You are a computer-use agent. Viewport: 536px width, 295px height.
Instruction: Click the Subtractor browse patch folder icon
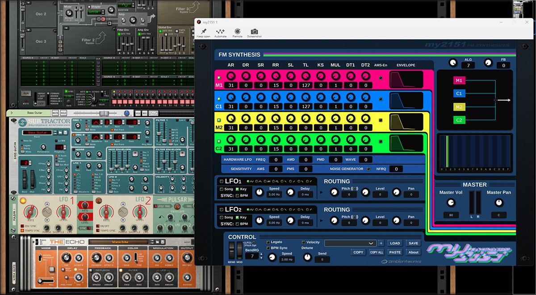click(60, 133)
